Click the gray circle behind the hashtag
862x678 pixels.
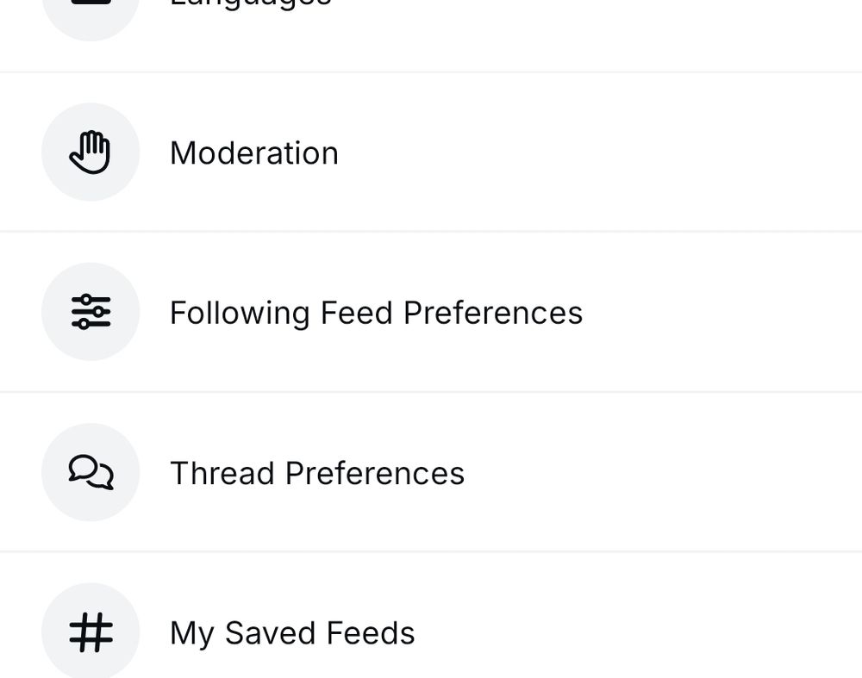pyautogui.click(x=91, y=631)
